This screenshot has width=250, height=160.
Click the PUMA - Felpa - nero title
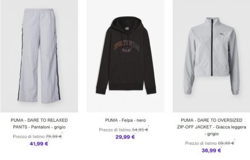coord(125,120)
